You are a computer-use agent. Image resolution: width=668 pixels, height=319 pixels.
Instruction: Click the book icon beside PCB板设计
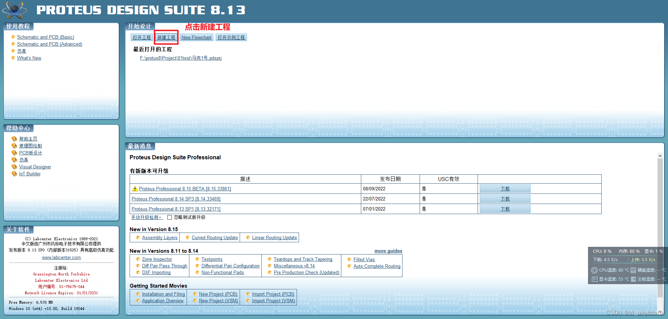[14, 153]
